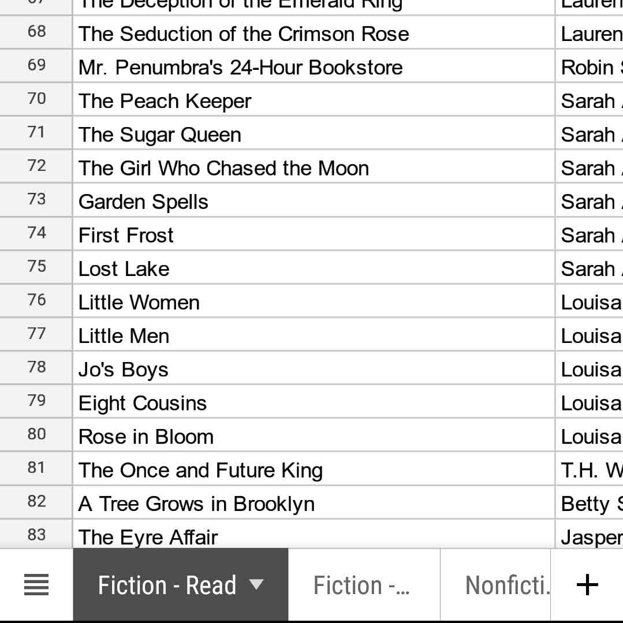Select row 73 header
Screen dimensions: 623x623
(x=36, y=200)
